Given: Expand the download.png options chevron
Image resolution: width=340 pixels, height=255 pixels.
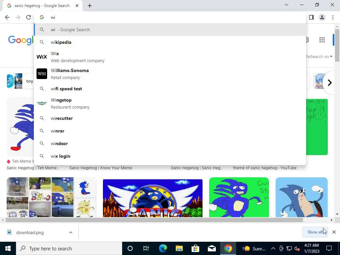Looking at the screenshot, I should 71,232.
